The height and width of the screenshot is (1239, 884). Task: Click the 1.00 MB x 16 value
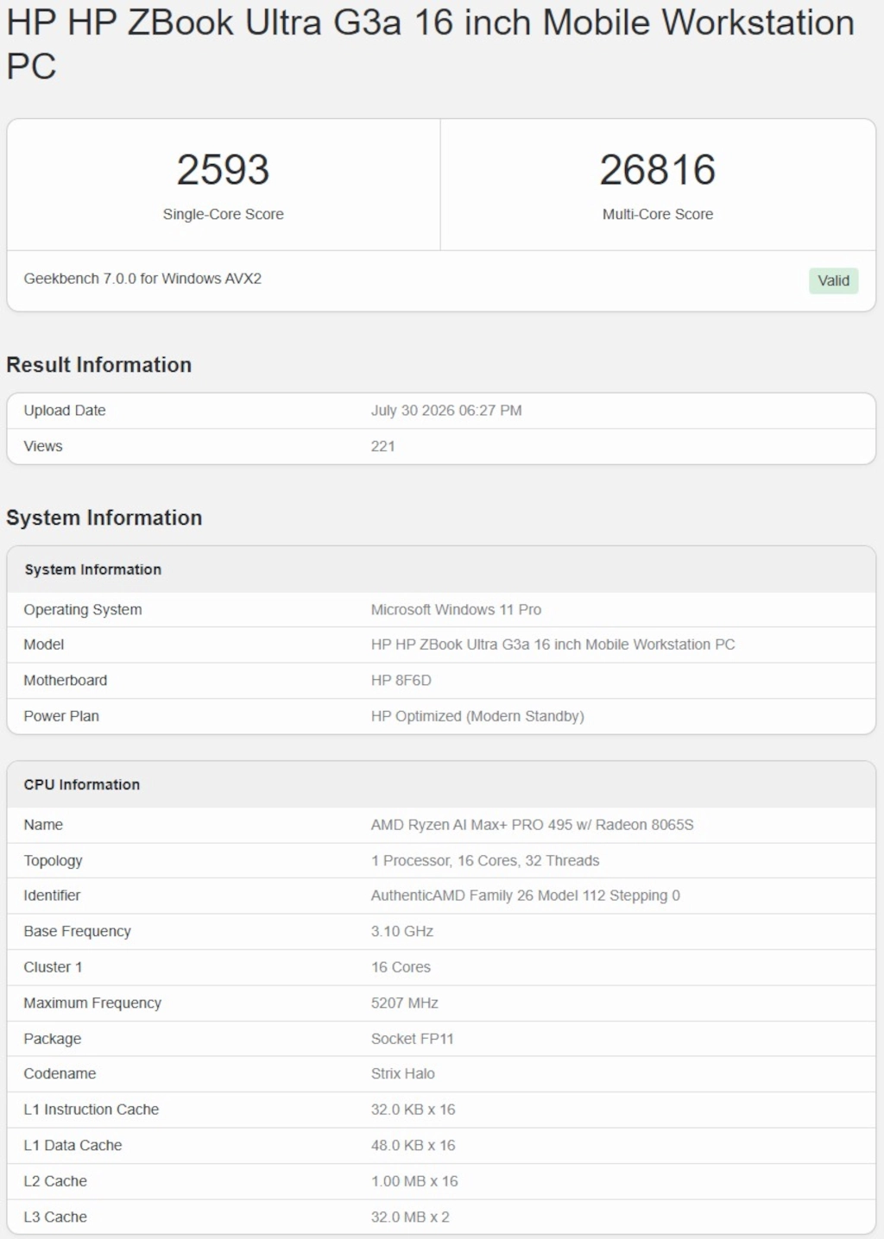click(414, 1181)
